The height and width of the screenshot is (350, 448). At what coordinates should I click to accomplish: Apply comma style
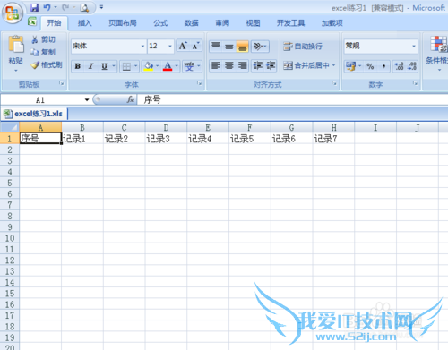click(x=383, y=66)
